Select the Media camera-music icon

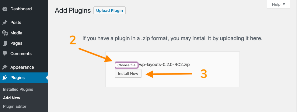pos(5,33)
